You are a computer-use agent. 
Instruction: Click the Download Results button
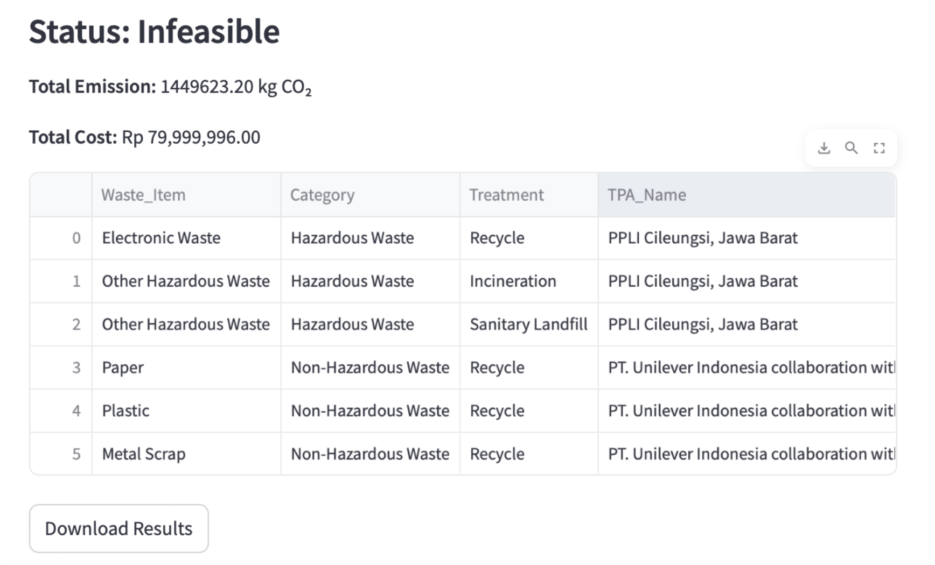point(118,528)
